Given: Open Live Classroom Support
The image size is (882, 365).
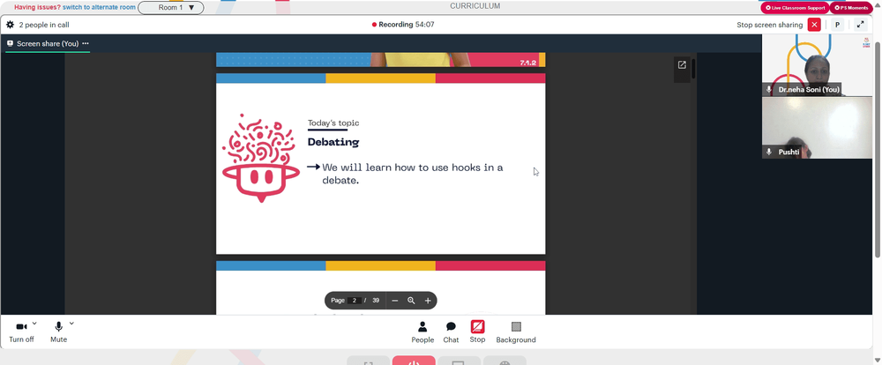Looking at the screenshot, I should click(x=795, y=8).
